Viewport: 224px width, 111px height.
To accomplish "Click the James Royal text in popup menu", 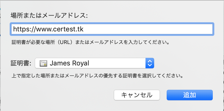I will pos(69,63).
